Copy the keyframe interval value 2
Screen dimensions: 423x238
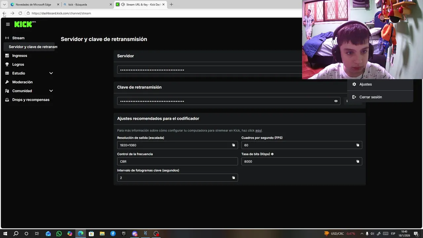click(233, 178)
